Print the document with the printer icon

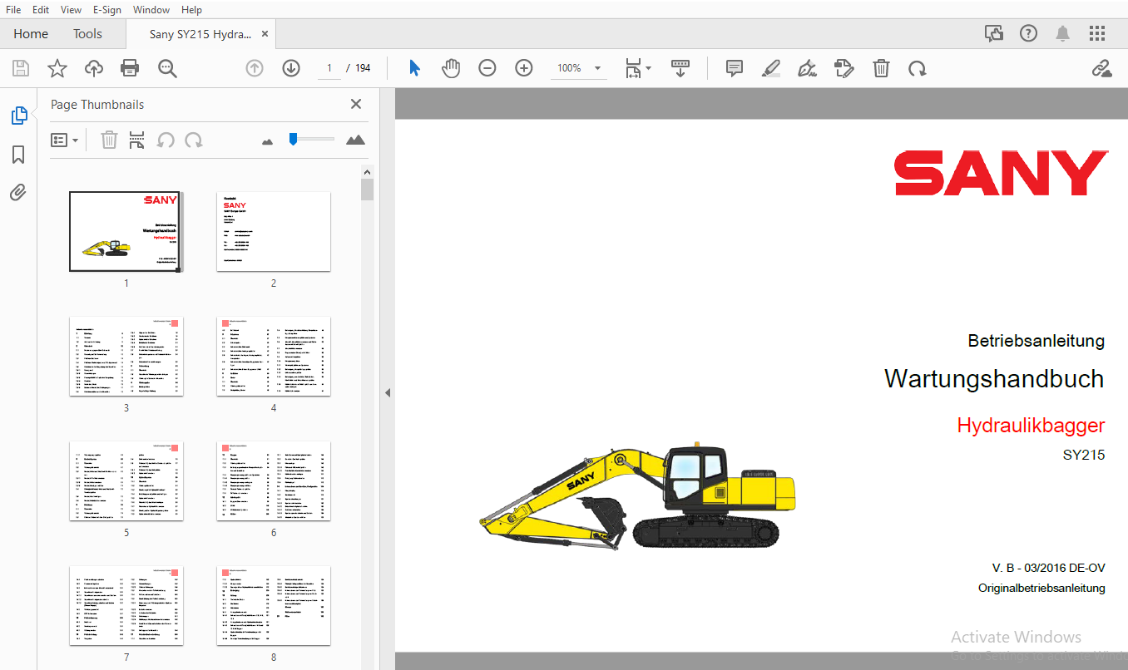click(x=130, y=68)
